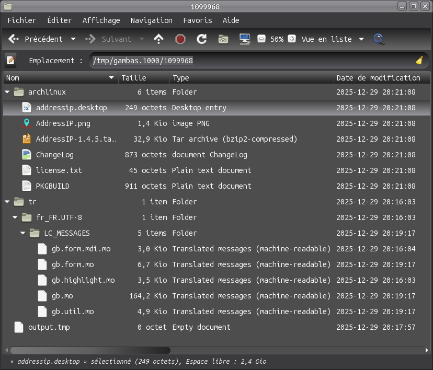Open the Favoris menu
Image resolution: width=433 pixels, height=370 pixels.
(197, 20)
